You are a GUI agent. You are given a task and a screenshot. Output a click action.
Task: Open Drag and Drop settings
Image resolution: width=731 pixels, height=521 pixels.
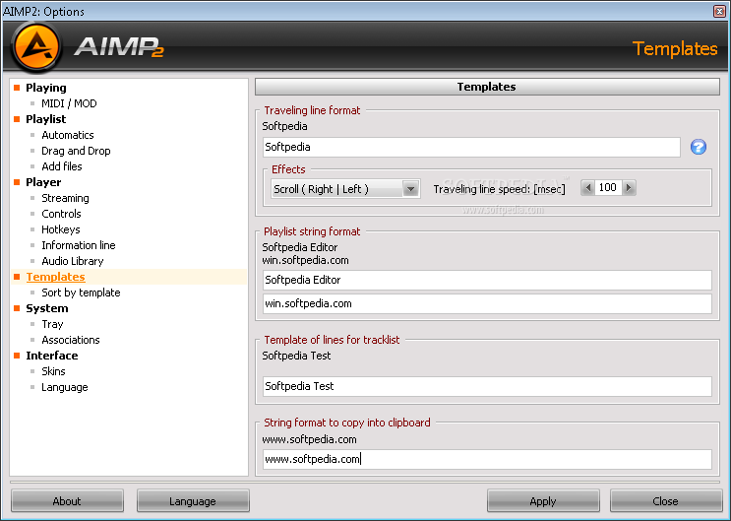pos(76,151)
